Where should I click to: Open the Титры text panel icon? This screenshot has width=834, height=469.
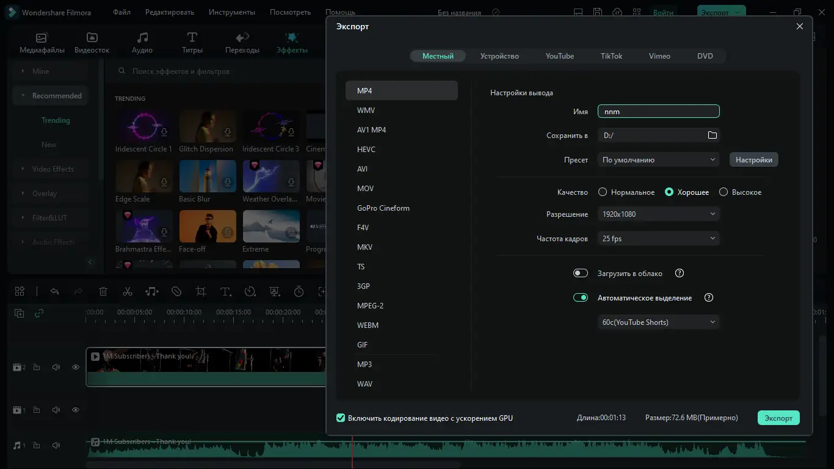(192, 43)
